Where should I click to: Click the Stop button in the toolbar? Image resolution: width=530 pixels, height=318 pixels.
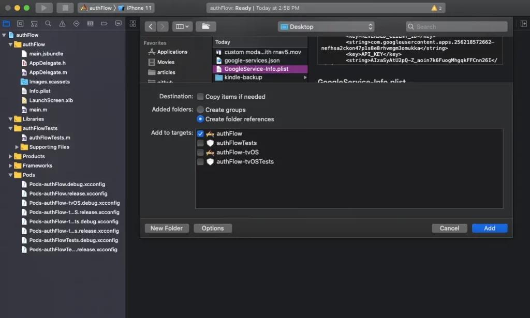tap(65, 8)
